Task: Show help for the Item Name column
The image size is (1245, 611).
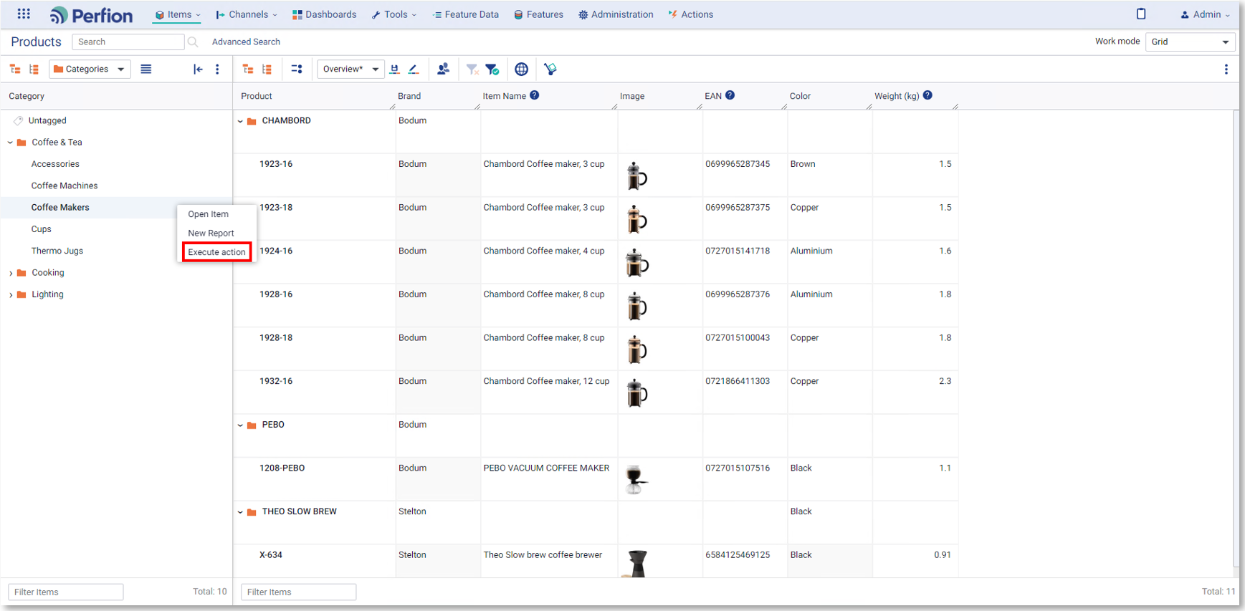Action: tap(535, 95)
